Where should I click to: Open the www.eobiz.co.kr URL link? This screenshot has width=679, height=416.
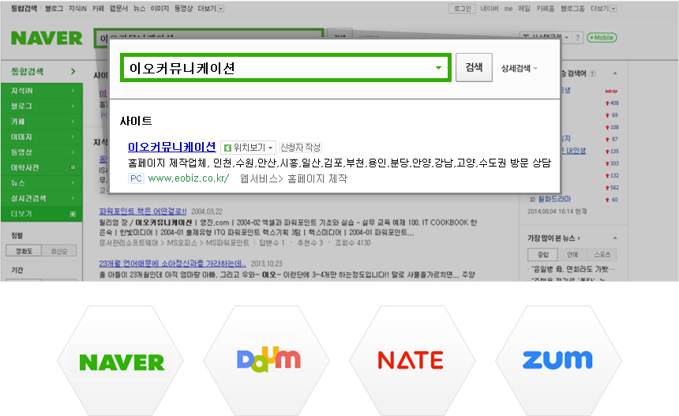point(189,178)
